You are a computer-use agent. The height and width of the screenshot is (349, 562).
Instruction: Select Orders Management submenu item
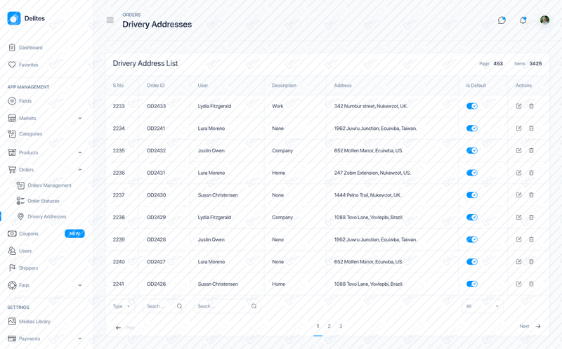(44, 185)
